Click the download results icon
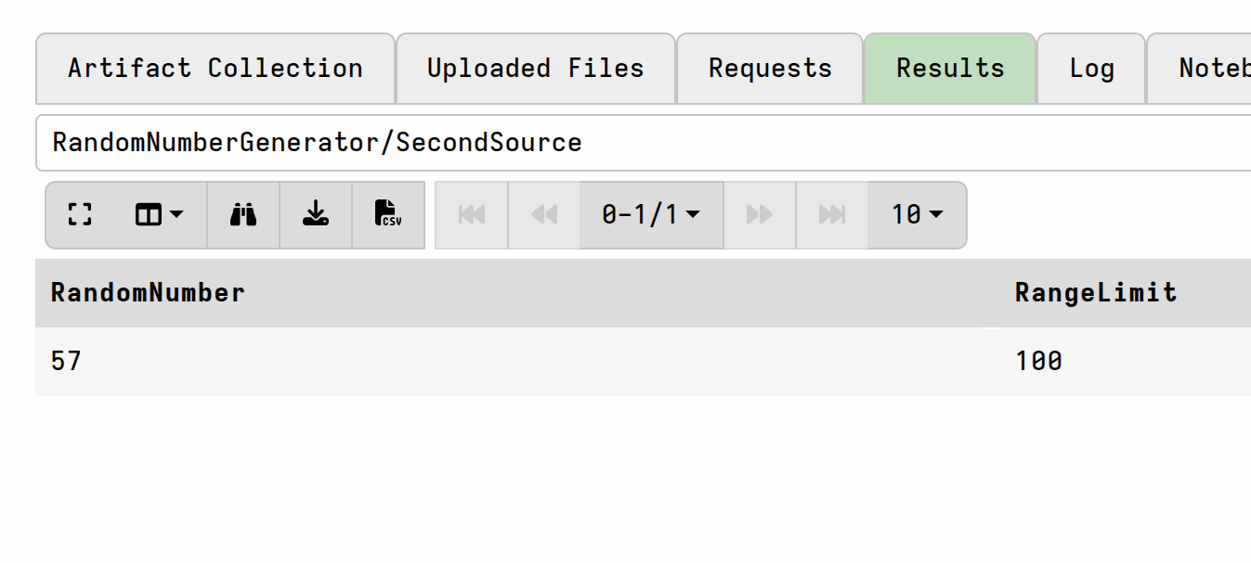 [316, 215]
